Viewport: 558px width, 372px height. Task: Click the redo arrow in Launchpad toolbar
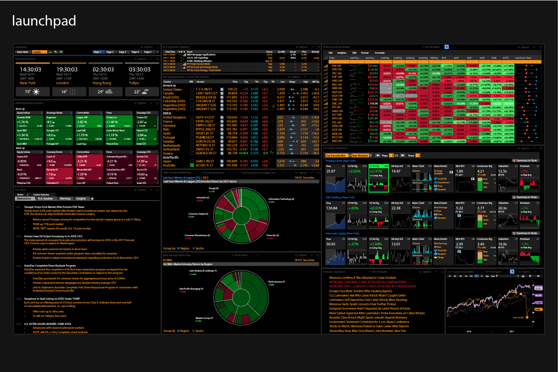(61, 52)
